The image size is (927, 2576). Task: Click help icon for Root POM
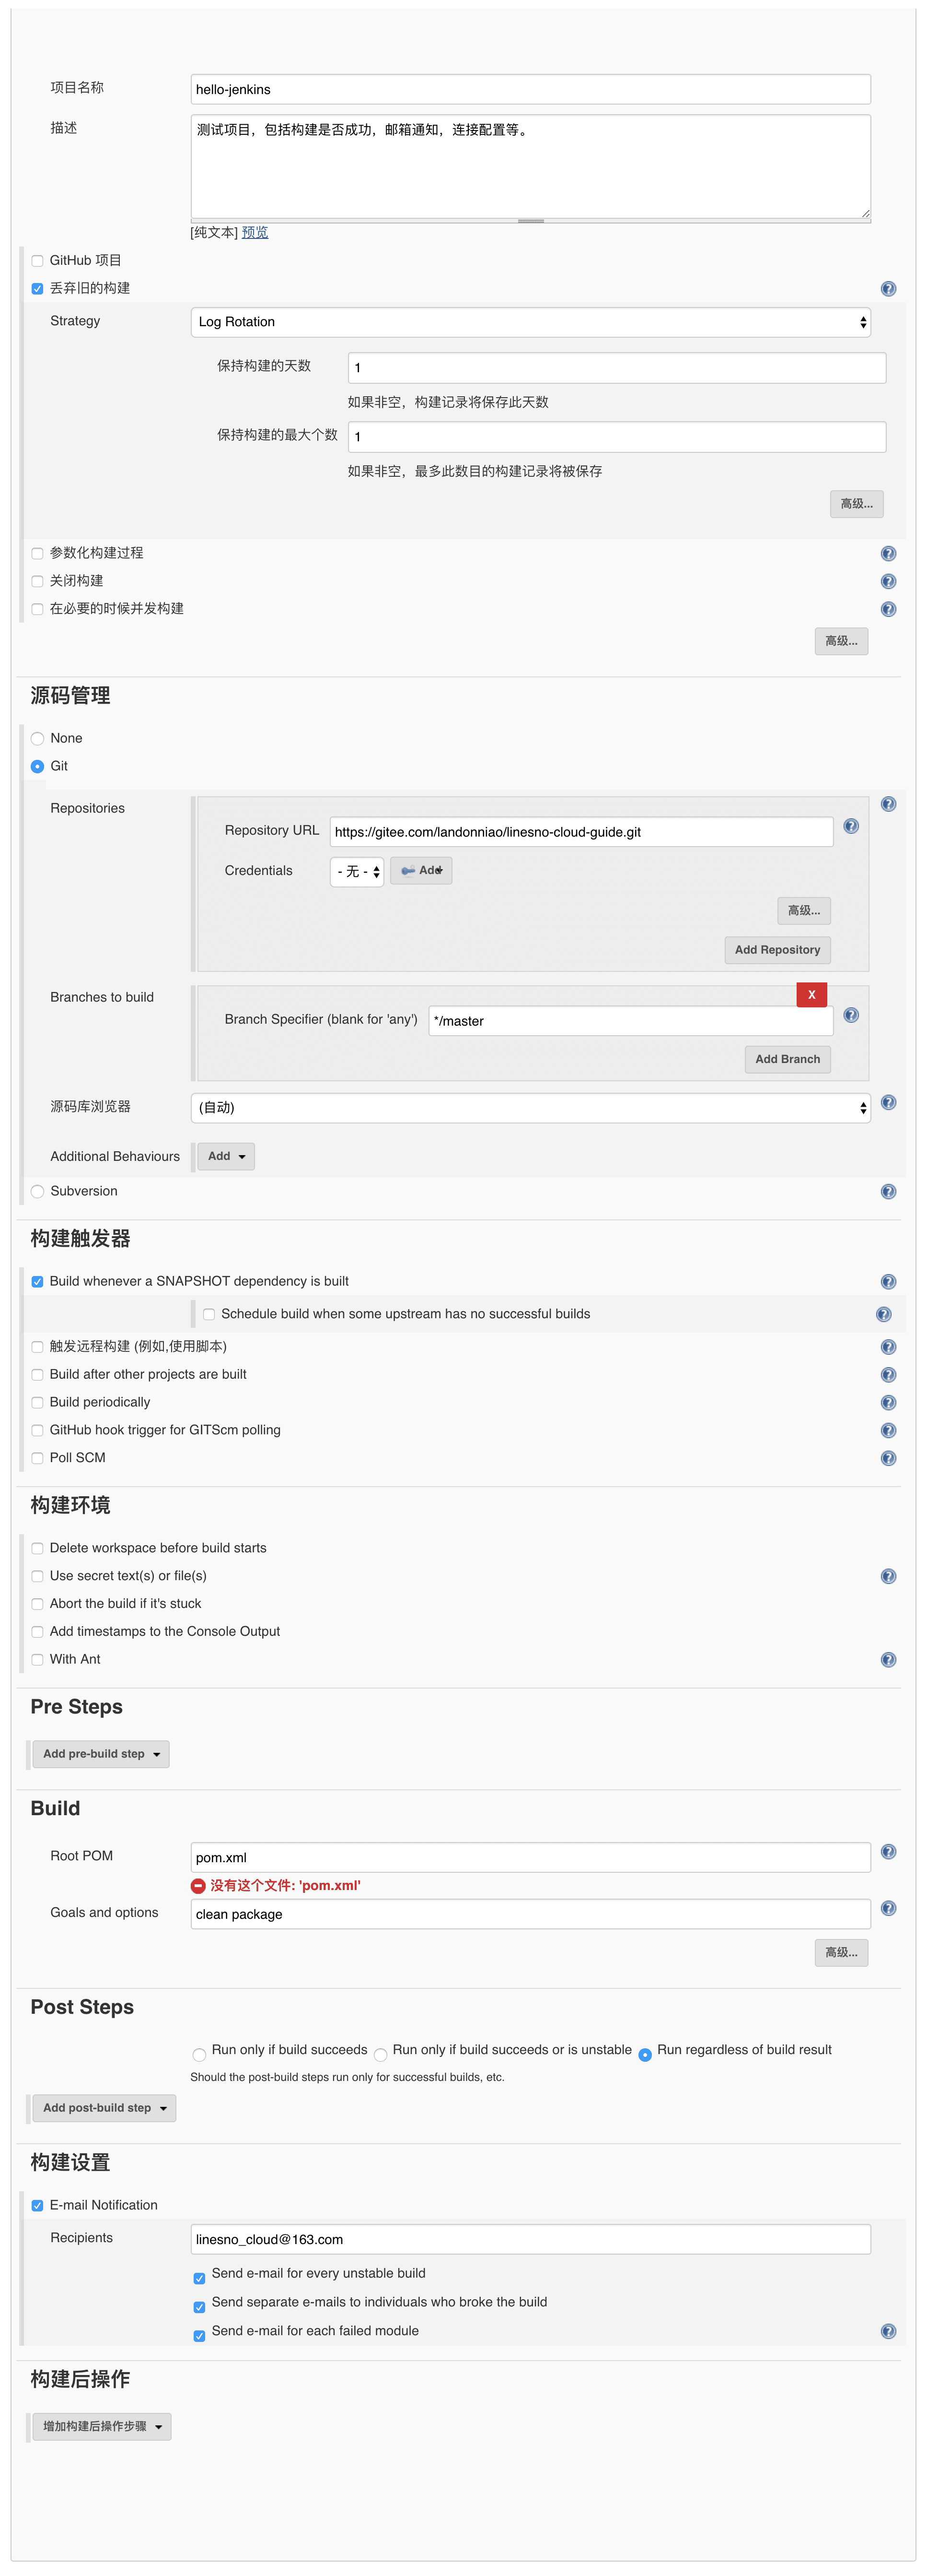887,1852
